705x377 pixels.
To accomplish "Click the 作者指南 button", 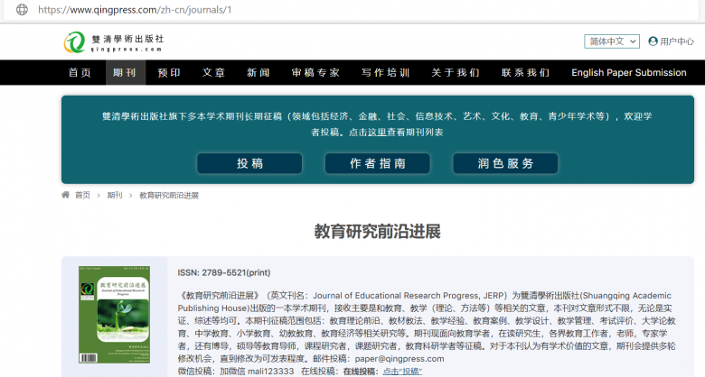I will point(377,163).
